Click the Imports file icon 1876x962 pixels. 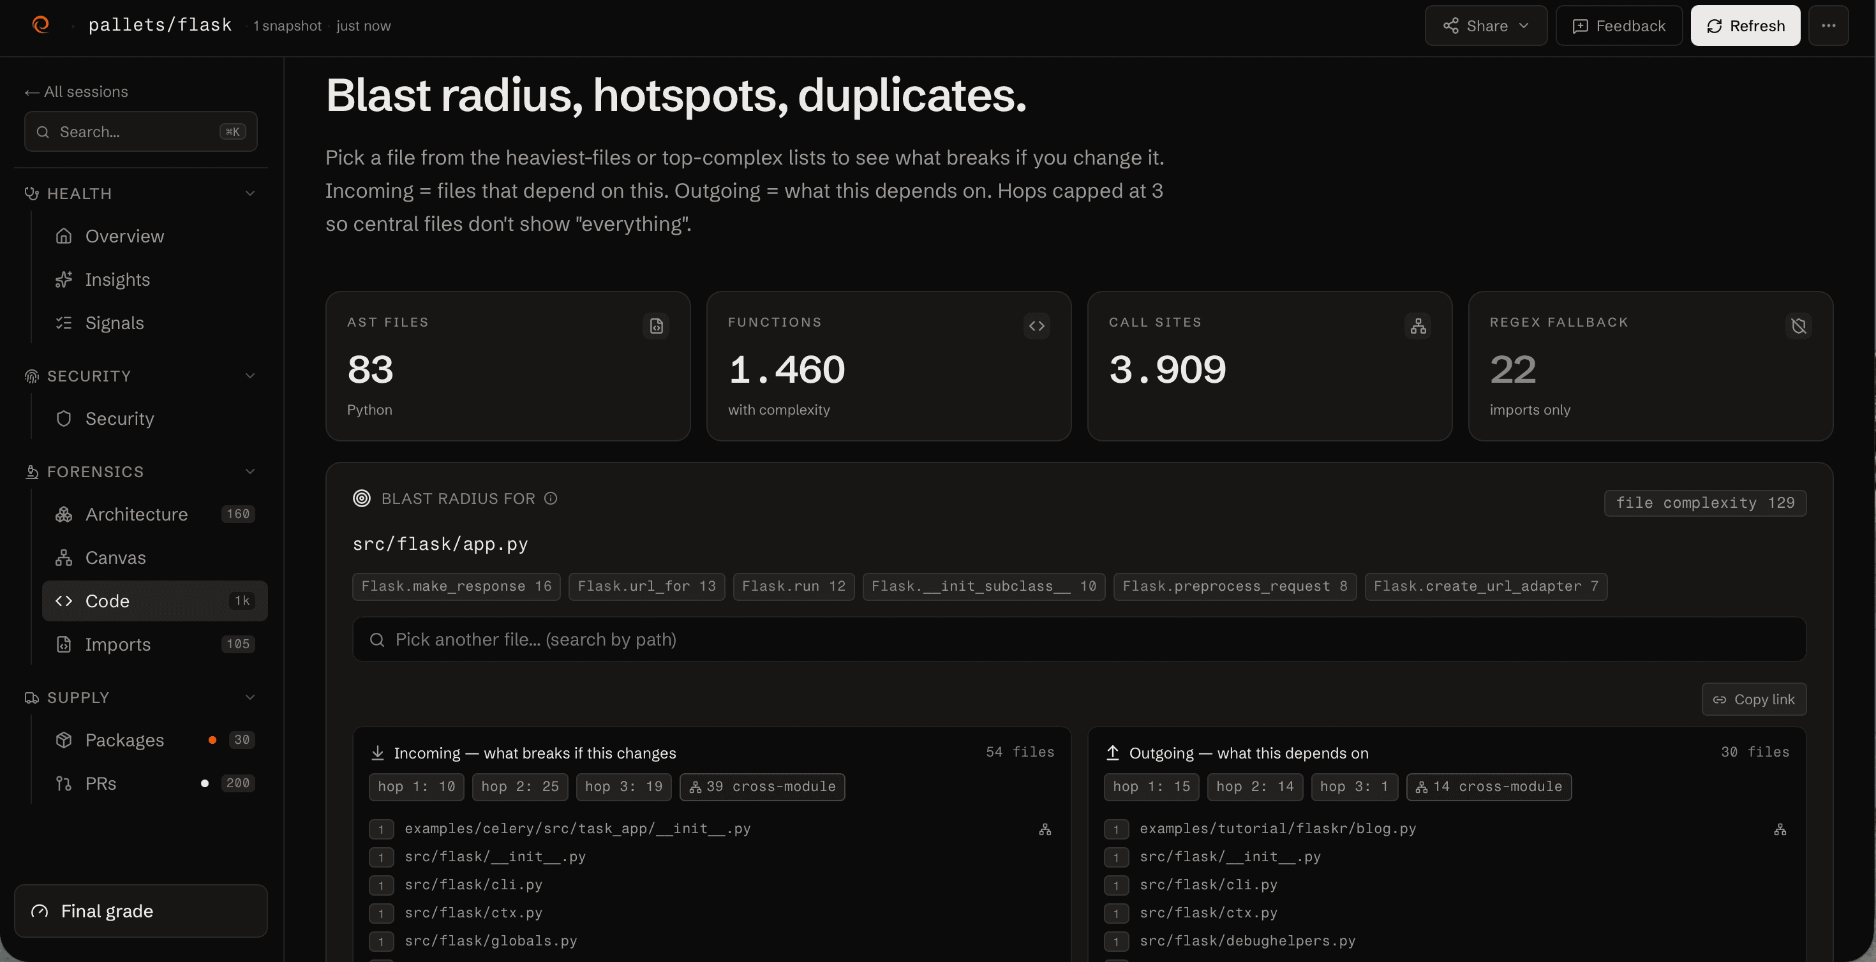[64, 644]
